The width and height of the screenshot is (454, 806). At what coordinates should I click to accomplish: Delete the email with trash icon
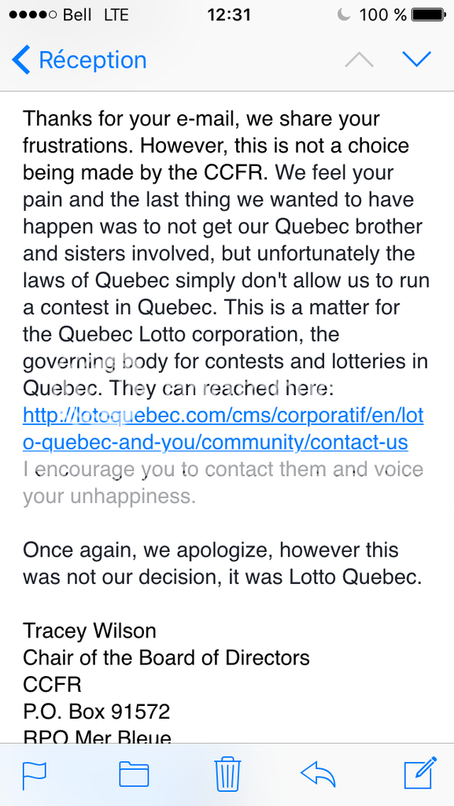point(227,774)
